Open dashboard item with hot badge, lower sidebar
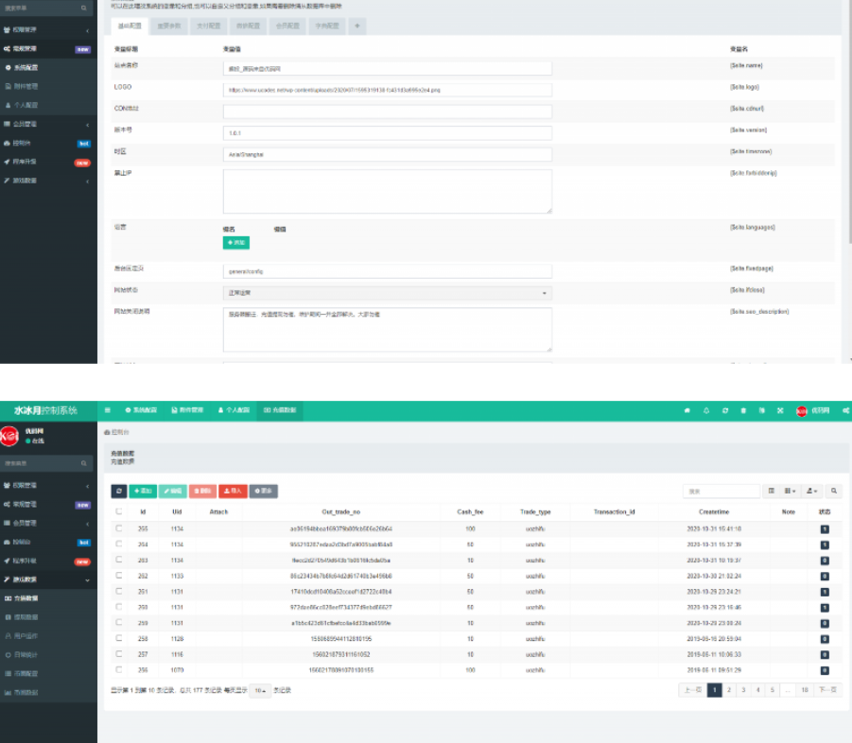This screenshot has height=743, width=852. point(48,542)
